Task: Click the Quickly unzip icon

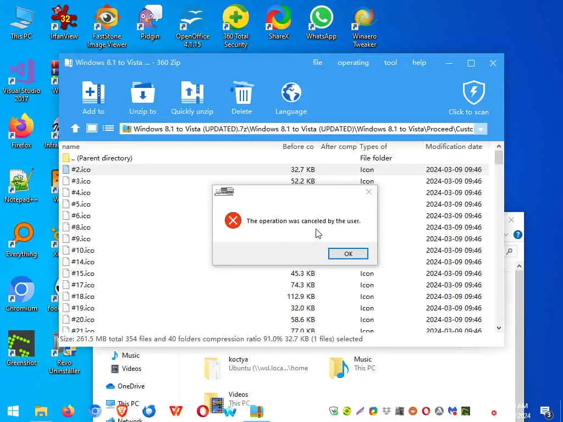Action: (192, 92)
